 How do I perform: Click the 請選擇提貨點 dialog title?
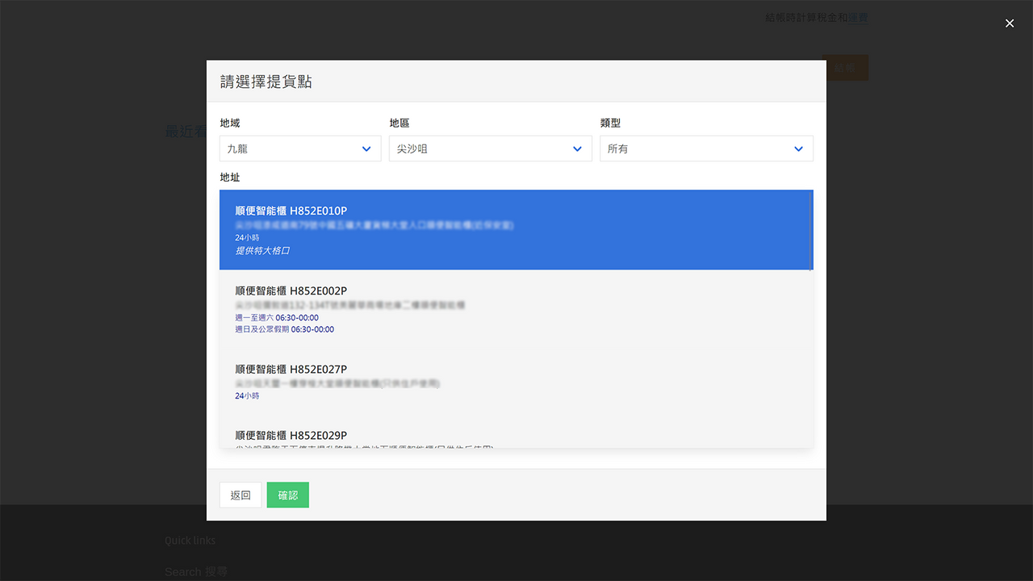coord(266,82)
